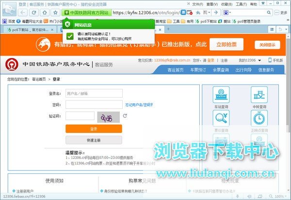Viewport: 291px width, 200px height.
Task: Click the orange 登录 login button
Action: click(94, 129)
